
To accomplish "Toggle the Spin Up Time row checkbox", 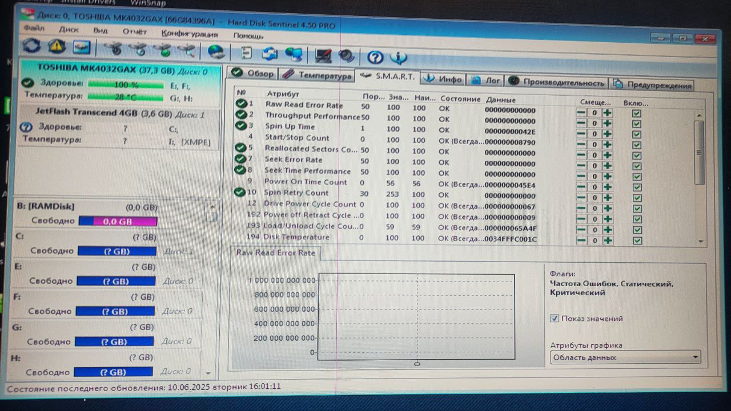I will (637, 134).
